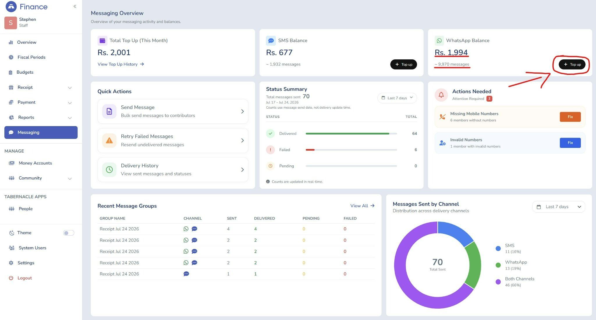This screenshot has height=320, width=596.
Task: Open Stephen's profile avatar
Action: click(10, 23)
